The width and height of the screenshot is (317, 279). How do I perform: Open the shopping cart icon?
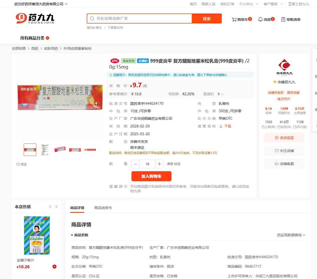(234, 19)
